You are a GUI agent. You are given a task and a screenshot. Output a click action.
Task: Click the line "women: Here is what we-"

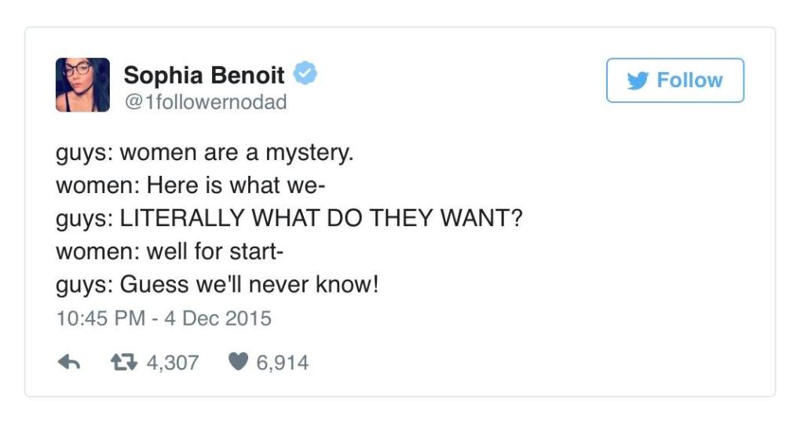pyautogui.click(x=191, y=186)
